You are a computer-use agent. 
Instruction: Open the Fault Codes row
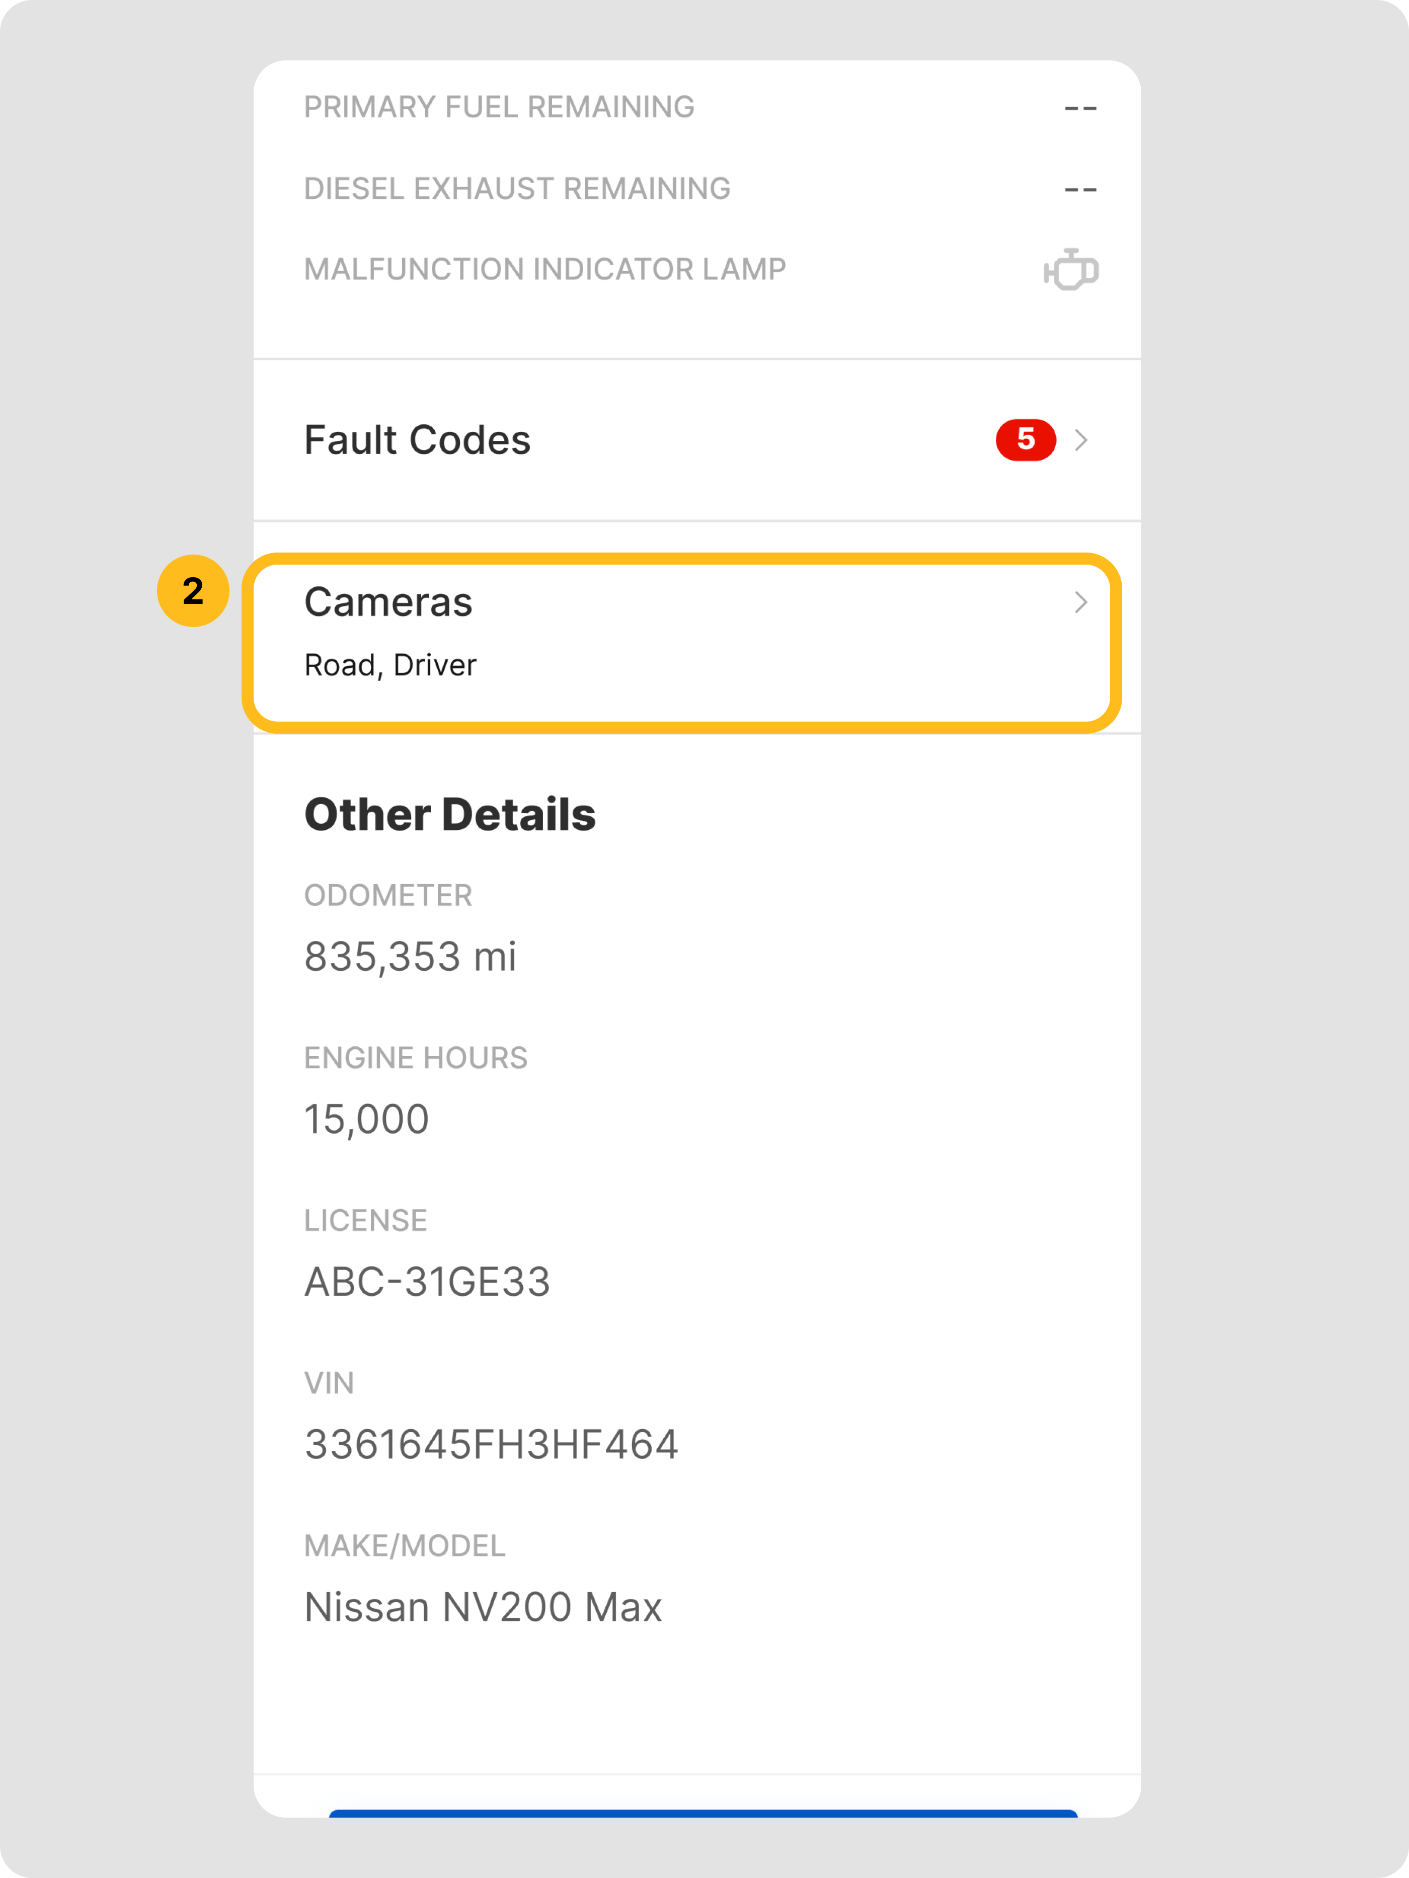click(417, 440)
